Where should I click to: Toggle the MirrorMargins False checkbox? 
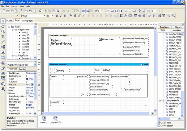tap(27, 102)
